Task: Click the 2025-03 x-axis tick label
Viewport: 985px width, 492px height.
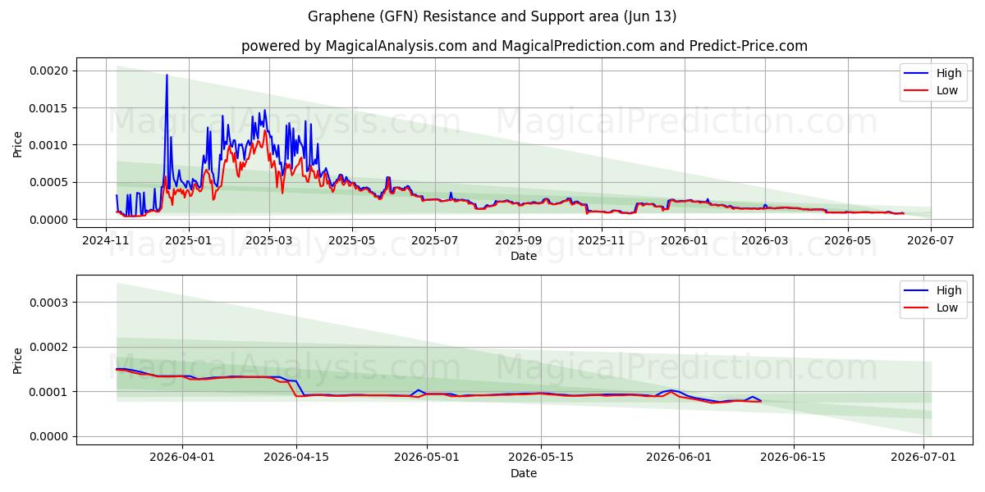Action: click(270, 240)
